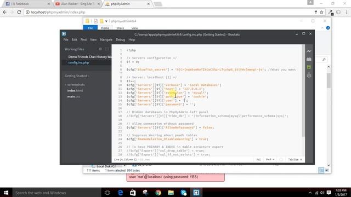Go back in Chrome
The image size is (351, 197).
(x=5, y=12)
